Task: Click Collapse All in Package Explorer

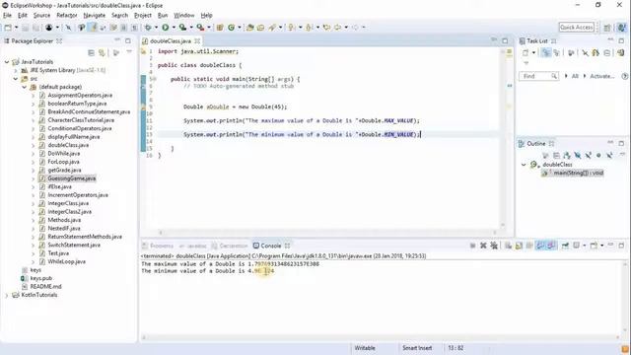Action: pos(91,52)
